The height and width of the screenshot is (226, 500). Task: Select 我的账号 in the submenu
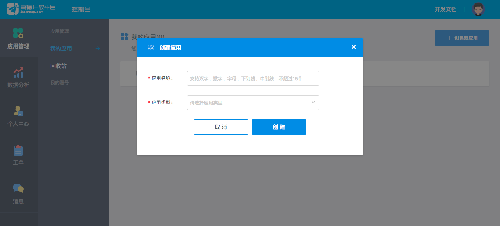pos(60,83)
